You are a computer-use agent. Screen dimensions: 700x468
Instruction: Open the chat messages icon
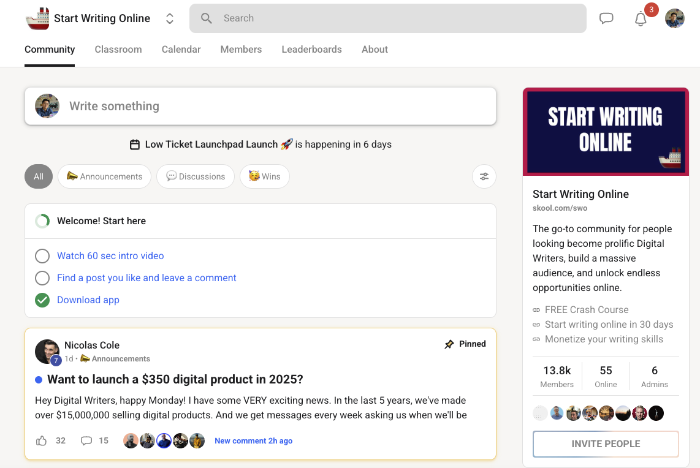tap(606, 18)
